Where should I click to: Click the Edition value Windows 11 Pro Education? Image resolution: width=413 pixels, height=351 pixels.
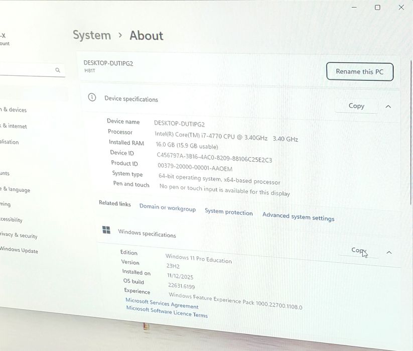click(x=199, y=259)
